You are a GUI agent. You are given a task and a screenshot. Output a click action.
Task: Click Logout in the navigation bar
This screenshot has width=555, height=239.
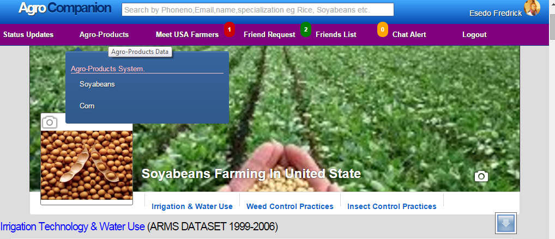(474, 35)
